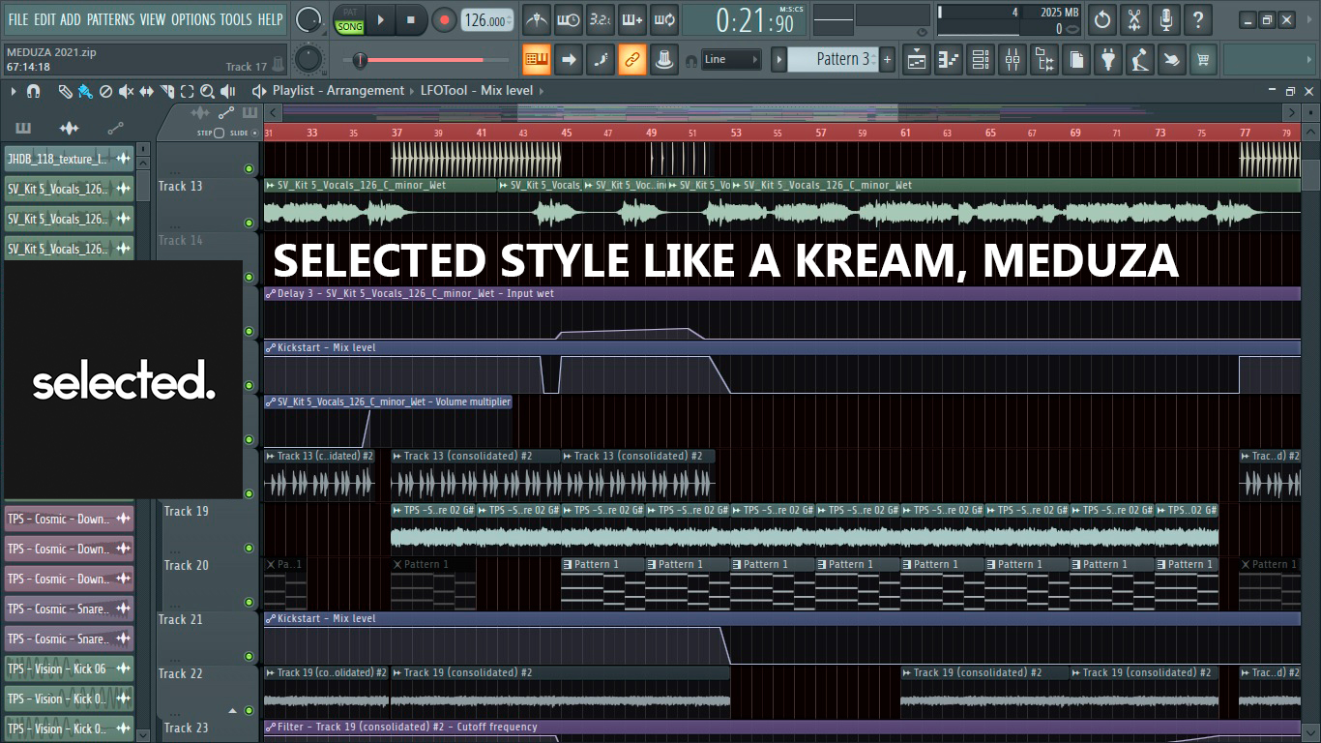Switch playback to PAT mode

pos(349,13)
